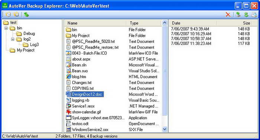Click the HTML Document type cell
The width and height of the screenshot is (260, 140).
coord(143,76)
